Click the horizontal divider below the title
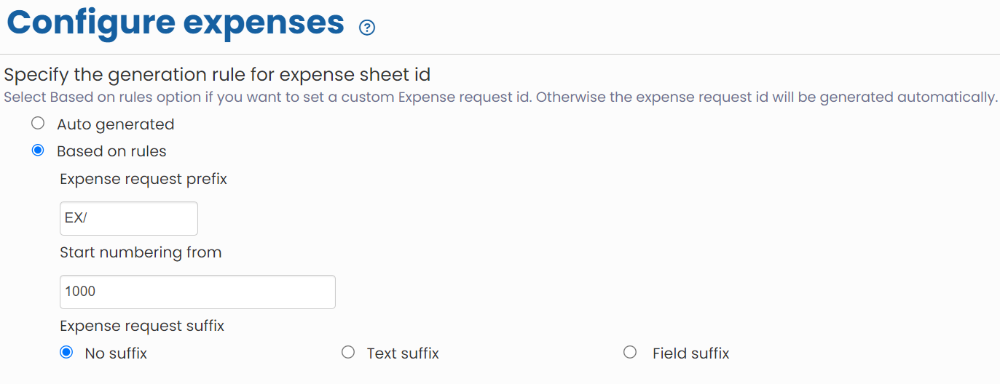 [x=500, y=54]
